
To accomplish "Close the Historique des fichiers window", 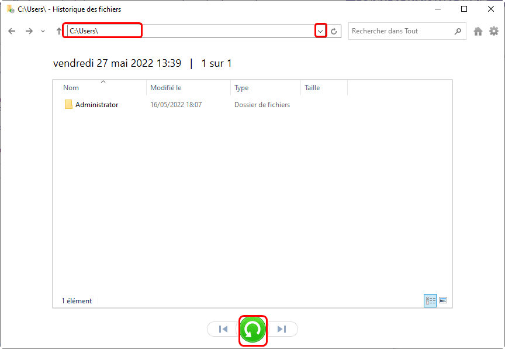I will click(491, 9).
